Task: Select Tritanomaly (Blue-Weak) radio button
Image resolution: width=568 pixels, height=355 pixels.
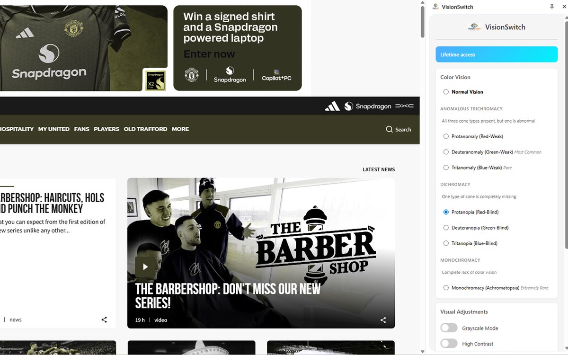Action: [x=446, y=168]
